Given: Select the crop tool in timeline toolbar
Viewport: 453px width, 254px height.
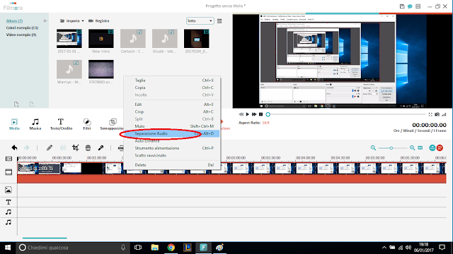Looking at the screenshot, I should point(76,147).
